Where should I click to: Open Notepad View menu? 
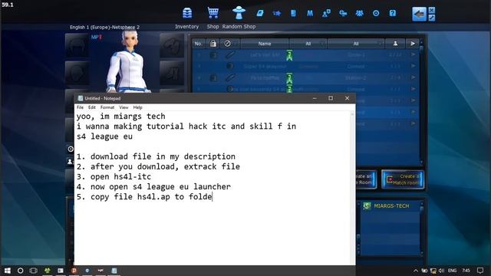point(124,107)
